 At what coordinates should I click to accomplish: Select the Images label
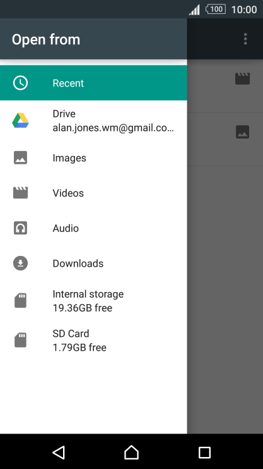(69, 158)
